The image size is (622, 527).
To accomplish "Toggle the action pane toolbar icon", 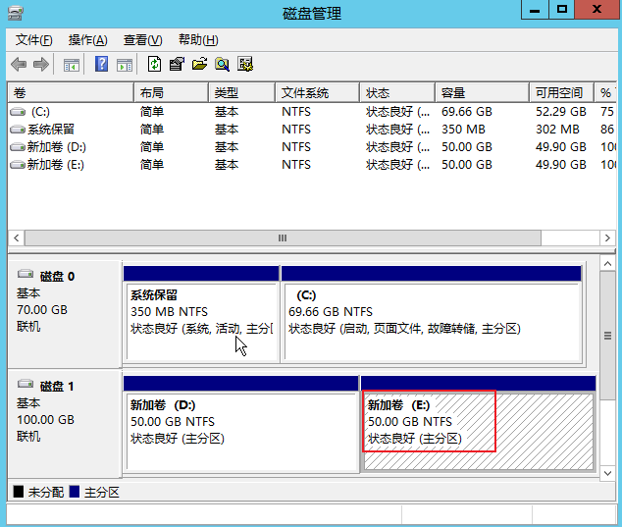I will point(125,65).
